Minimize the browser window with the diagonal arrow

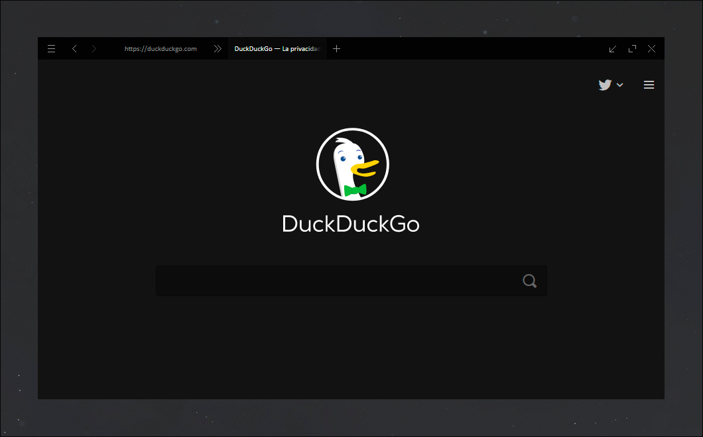(x=612, y=49)
